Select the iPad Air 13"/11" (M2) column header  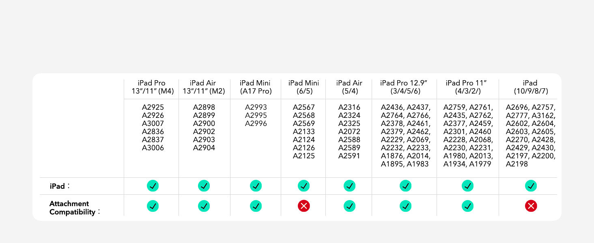click(204, 87)
